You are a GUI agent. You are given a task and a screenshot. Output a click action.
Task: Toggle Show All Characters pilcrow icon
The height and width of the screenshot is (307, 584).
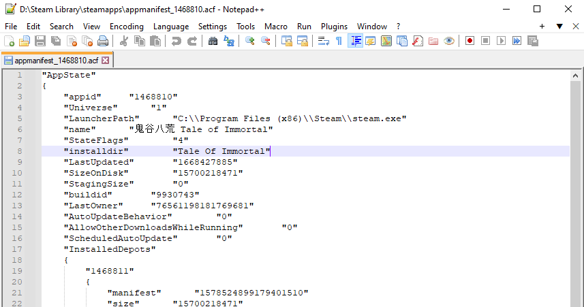pyautogui.click(x=339, y=41)
